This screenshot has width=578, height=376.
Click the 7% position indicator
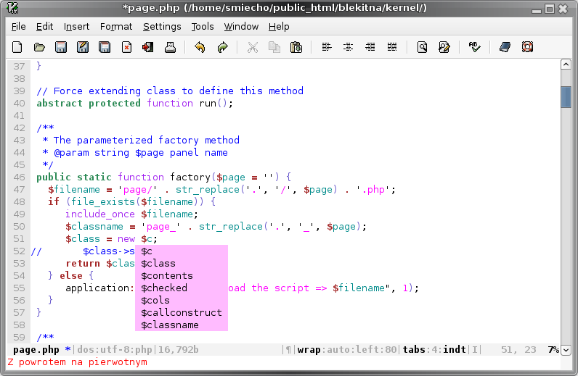click(x=553, y=349)
